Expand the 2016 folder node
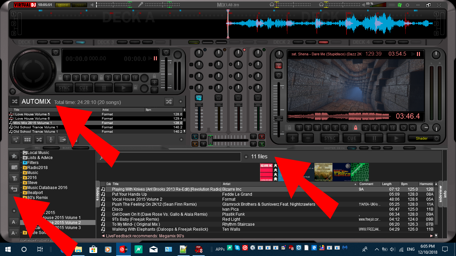The width and height of the screenshot is (456, 256). [21, 178]
